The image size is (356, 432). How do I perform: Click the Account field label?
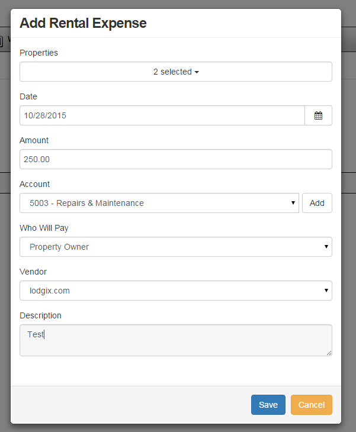34,184
